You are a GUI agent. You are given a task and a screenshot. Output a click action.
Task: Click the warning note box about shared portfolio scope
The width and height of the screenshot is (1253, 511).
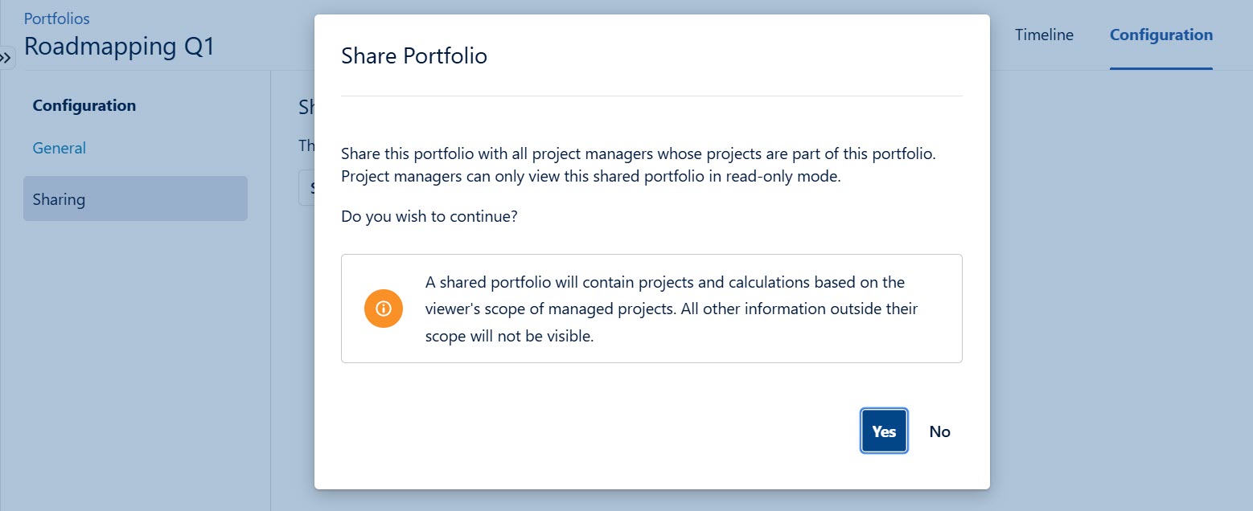[651, 309]
